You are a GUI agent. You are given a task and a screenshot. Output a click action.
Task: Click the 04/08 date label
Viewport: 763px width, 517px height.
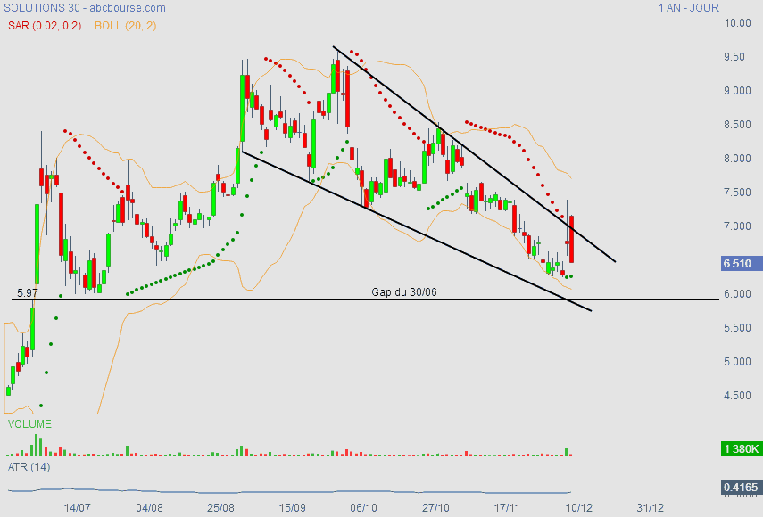click(149, 508)
